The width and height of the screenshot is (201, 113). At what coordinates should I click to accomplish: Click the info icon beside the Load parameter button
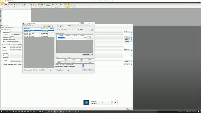point(50,70)
